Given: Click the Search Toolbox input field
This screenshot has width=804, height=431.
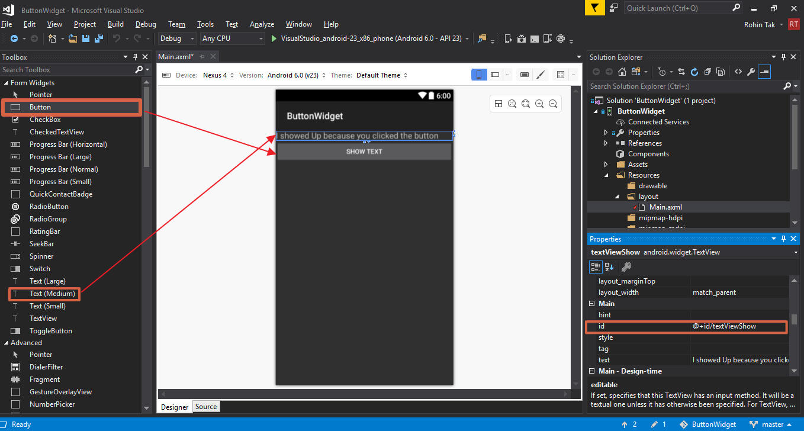Looking at the screenshot, I should 67,70.
